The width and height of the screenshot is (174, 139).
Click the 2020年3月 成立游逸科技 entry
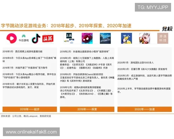(x=145, y=77)
